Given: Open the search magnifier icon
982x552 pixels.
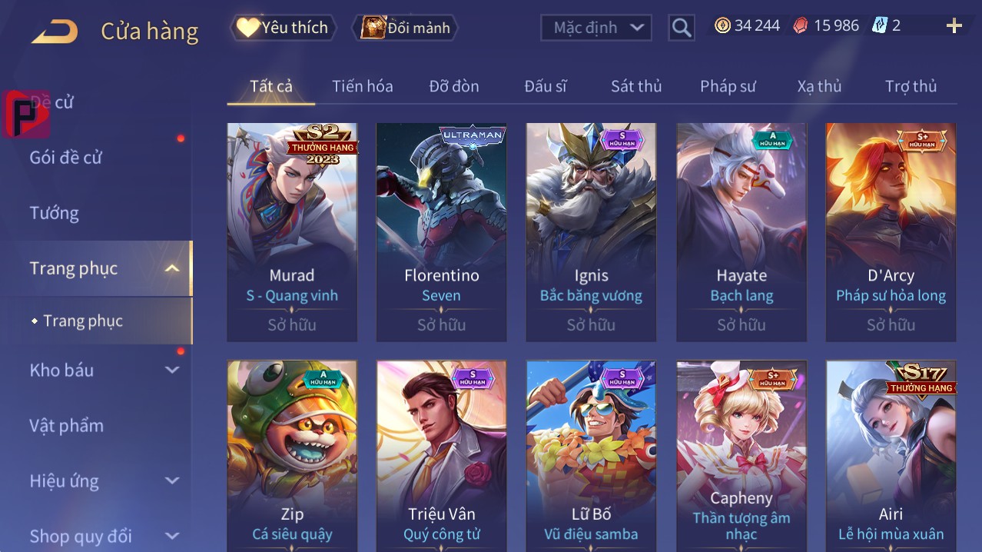Looking at the screenshot, I should tap(681, 28).
